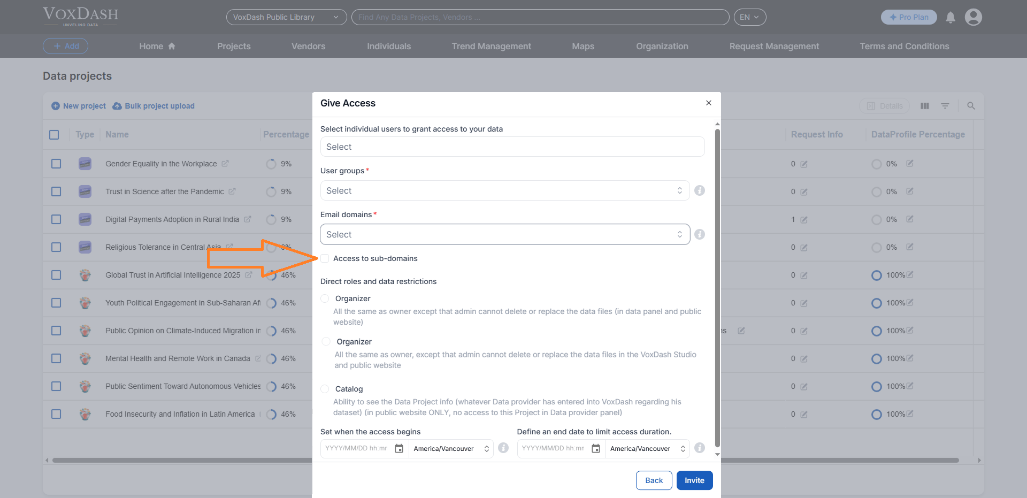Expand the User groups select dropdown

click(x=505, y=190)
